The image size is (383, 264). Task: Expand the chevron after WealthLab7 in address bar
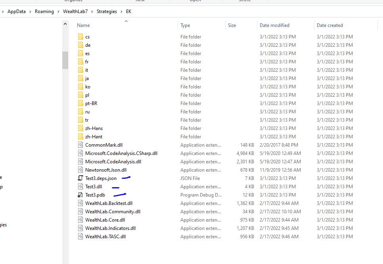pos(92,11)
